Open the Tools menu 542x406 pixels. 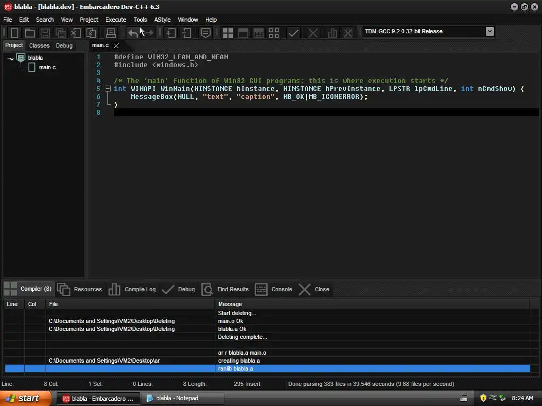[x=140, y=20]
